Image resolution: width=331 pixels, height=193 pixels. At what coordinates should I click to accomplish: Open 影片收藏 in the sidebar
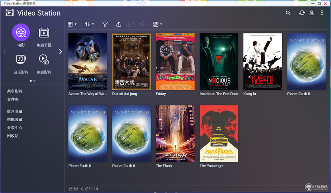(x=14, y=111)
